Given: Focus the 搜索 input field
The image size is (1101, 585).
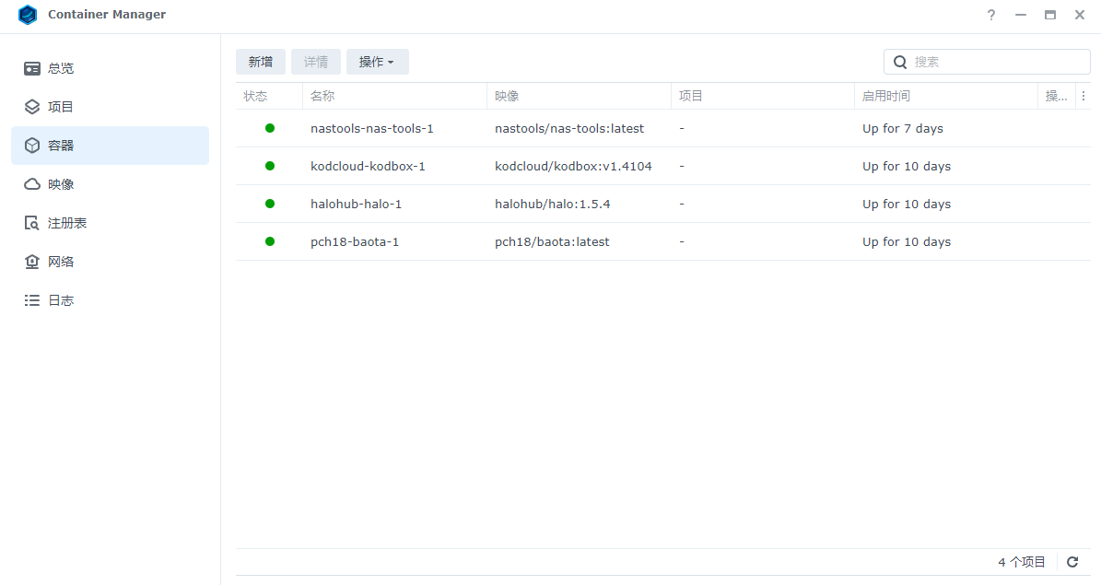Looking at the screenshot, I should [x=987, y=62].
